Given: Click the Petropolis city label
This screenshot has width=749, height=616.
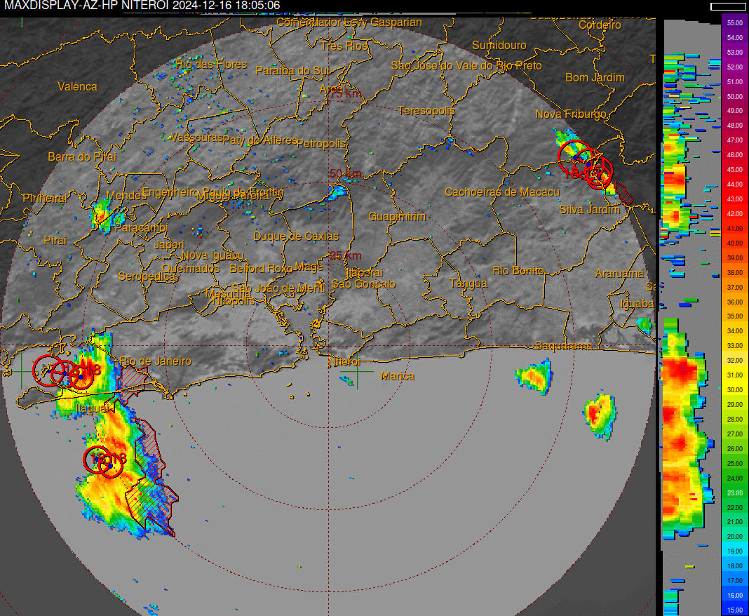Looking at the screenshot, I should 321,143.
